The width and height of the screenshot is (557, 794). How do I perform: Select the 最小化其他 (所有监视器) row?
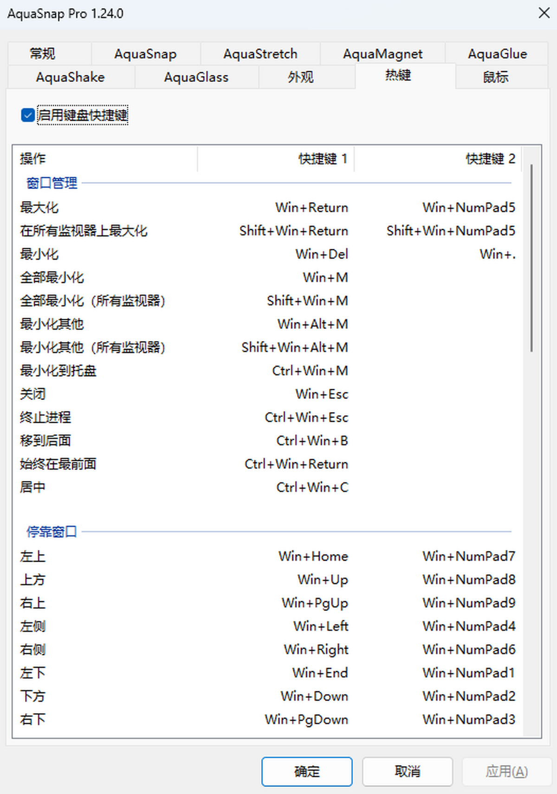[x=267, y=347]
